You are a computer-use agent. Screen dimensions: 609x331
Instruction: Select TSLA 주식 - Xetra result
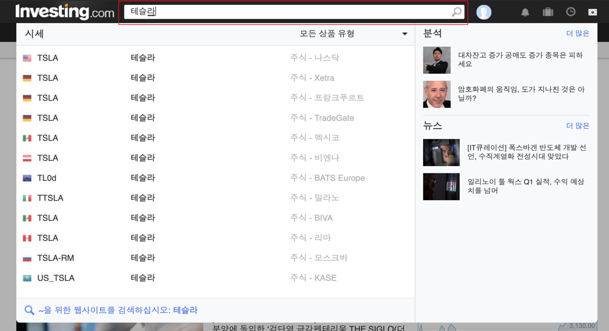[x=216, y=78]
